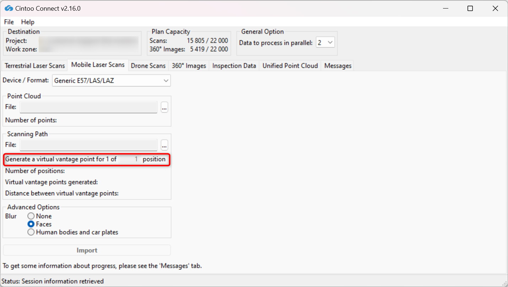Click the vantage point position number field
Viewport: 508px width, 287px height.
(x=129, y=159)
